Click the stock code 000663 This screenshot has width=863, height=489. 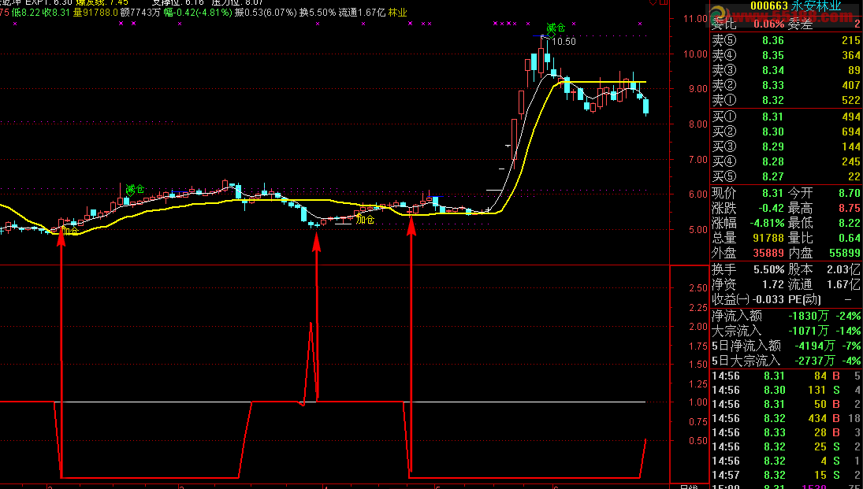coord(769,6)
